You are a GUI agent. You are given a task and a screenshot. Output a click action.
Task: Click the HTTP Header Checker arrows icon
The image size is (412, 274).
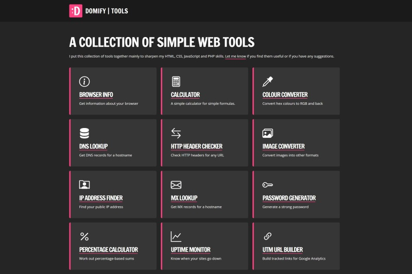click(x=176, y=133)
